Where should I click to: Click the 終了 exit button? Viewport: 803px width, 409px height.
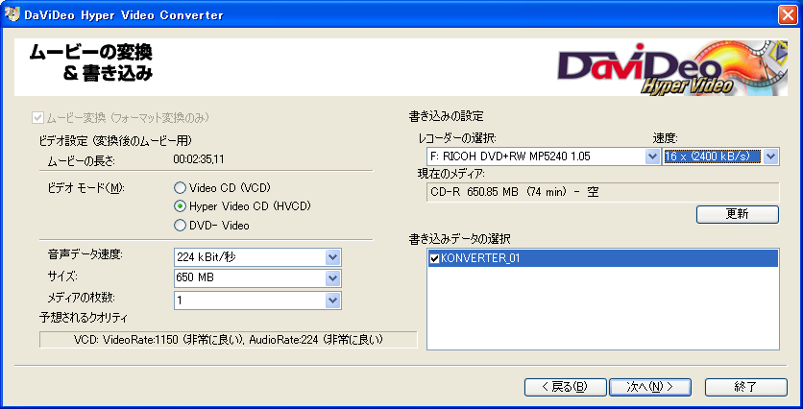(745, 387)
